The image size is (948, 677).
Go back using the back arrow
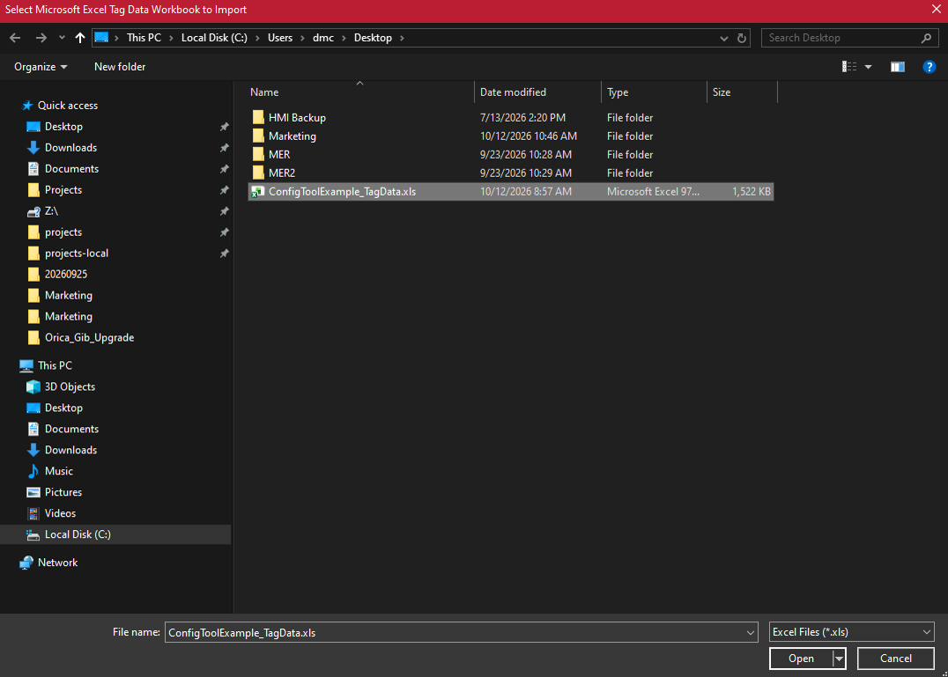click(x=15, y=38)
